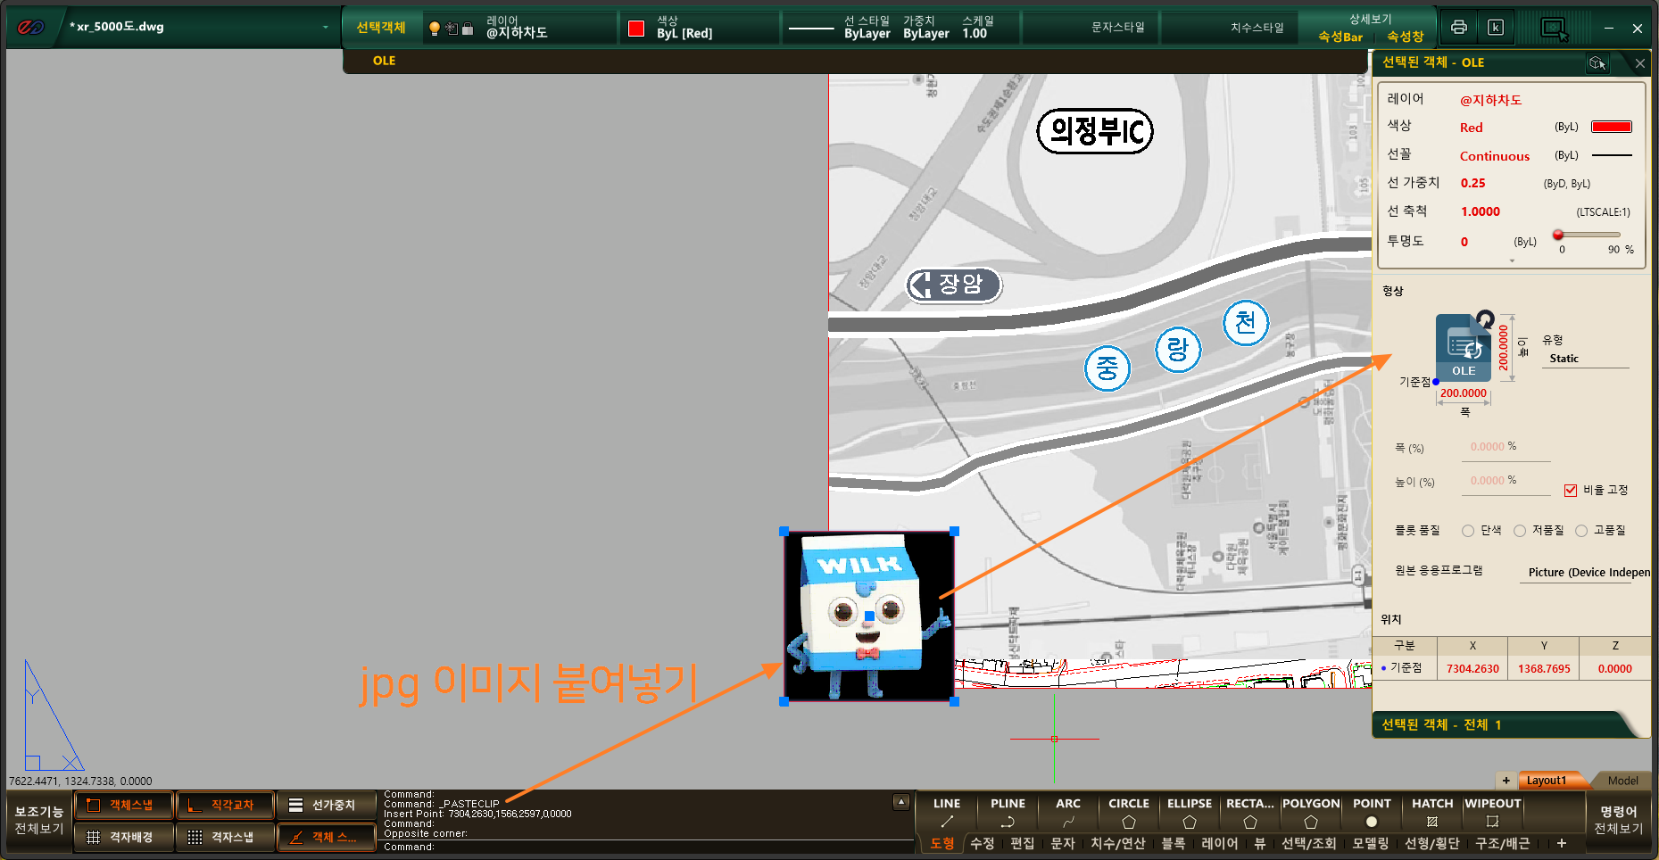Screen dimensions: 1659x860
Task: Select the POLYGON drawing tool
Action: coord(1311,813)
